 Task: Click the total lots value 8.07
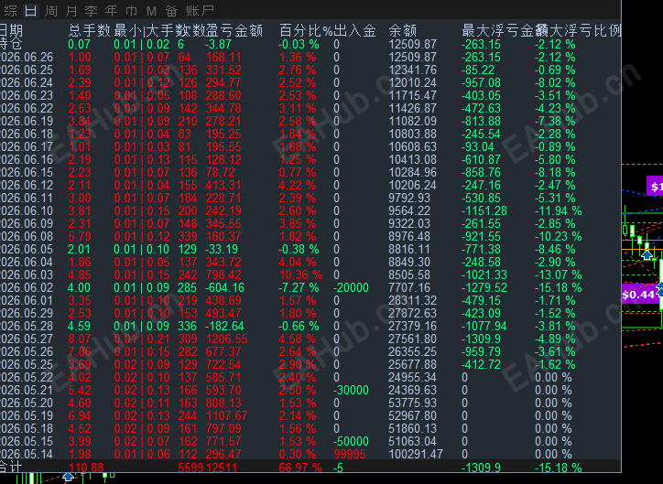[x=80, y=339]
